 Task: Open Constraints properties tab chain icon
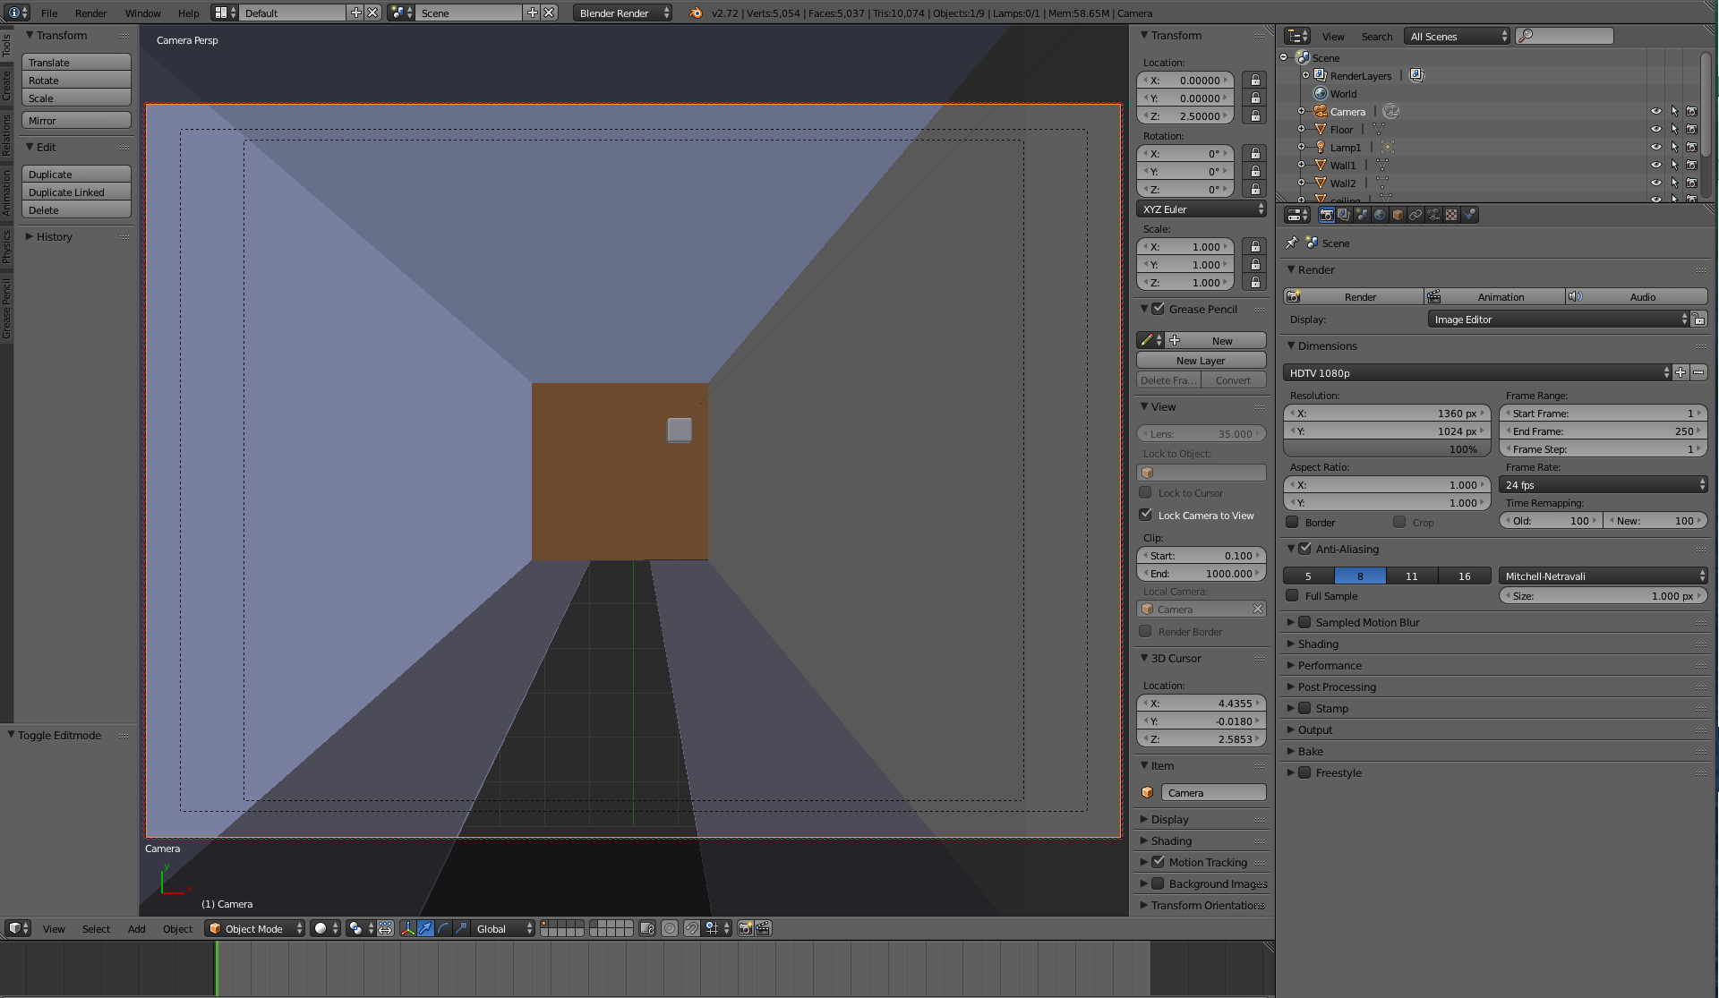tap(1415, 215)
